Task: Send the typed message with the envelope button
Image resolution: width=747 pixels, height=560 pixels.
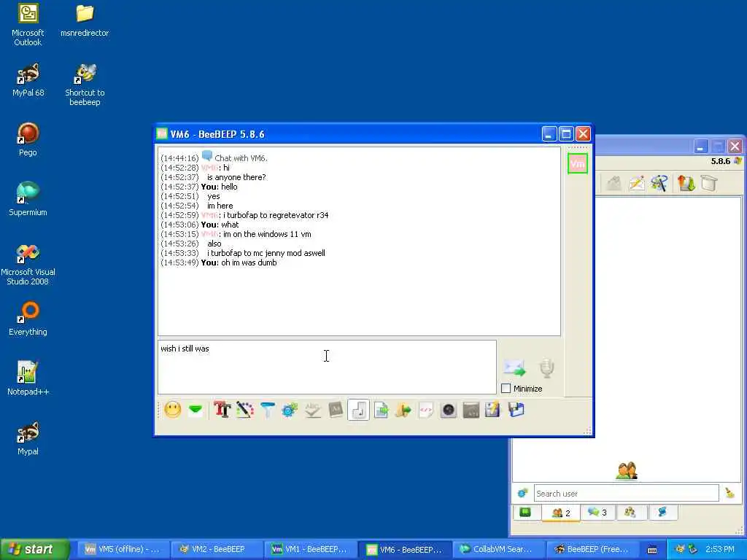Action: point(514,368)
